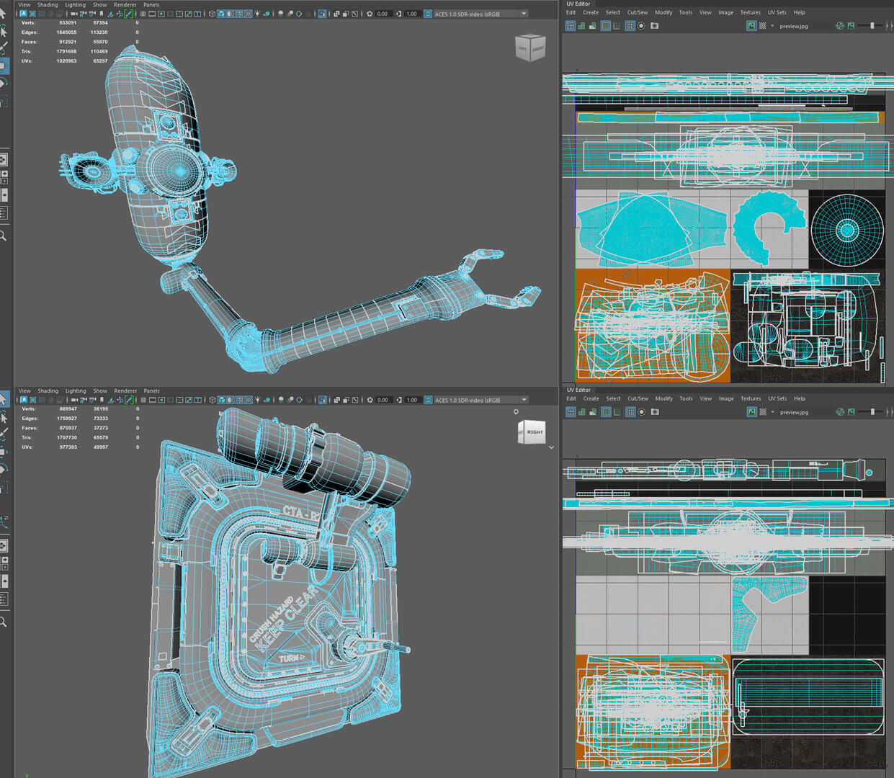Click magnifier search icon in upper left sidebar
This screenshot has height=778, width=894.
coord(4,236)
